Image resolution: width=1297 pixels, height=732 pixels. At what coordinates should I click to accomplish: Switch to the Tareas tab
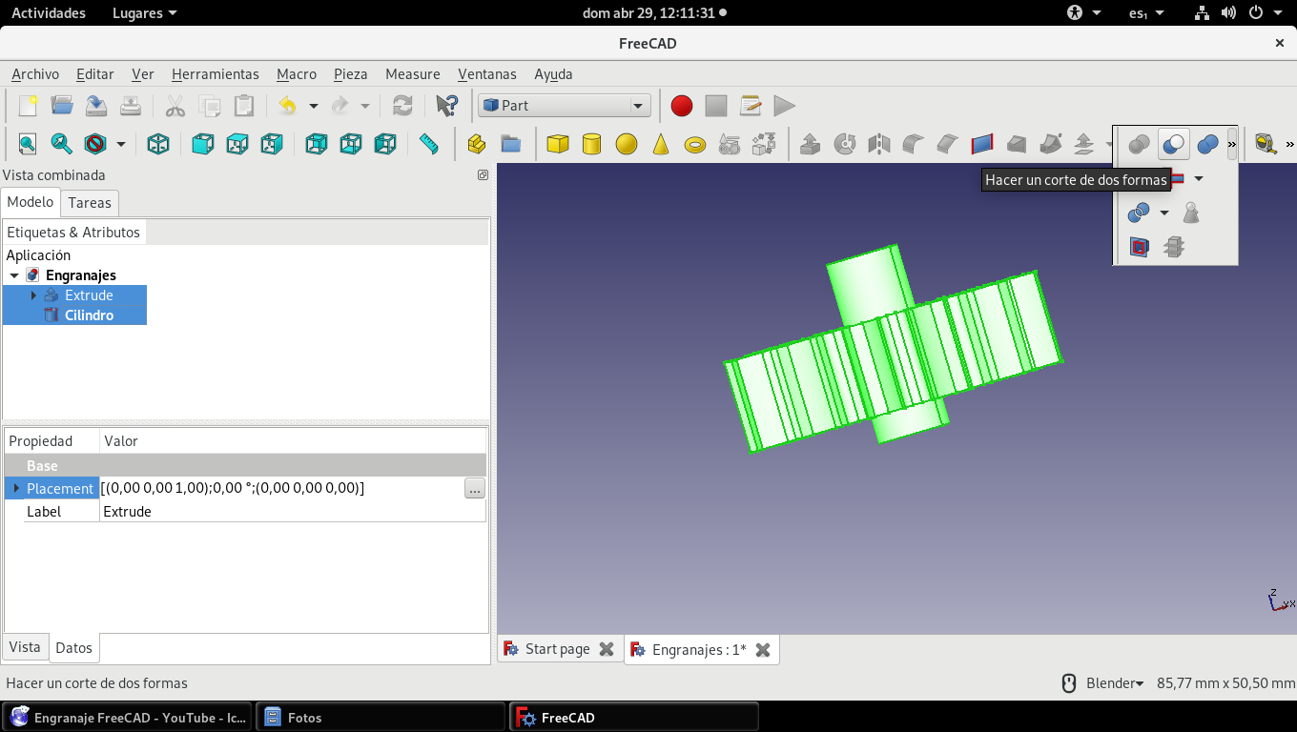point(90,202)
